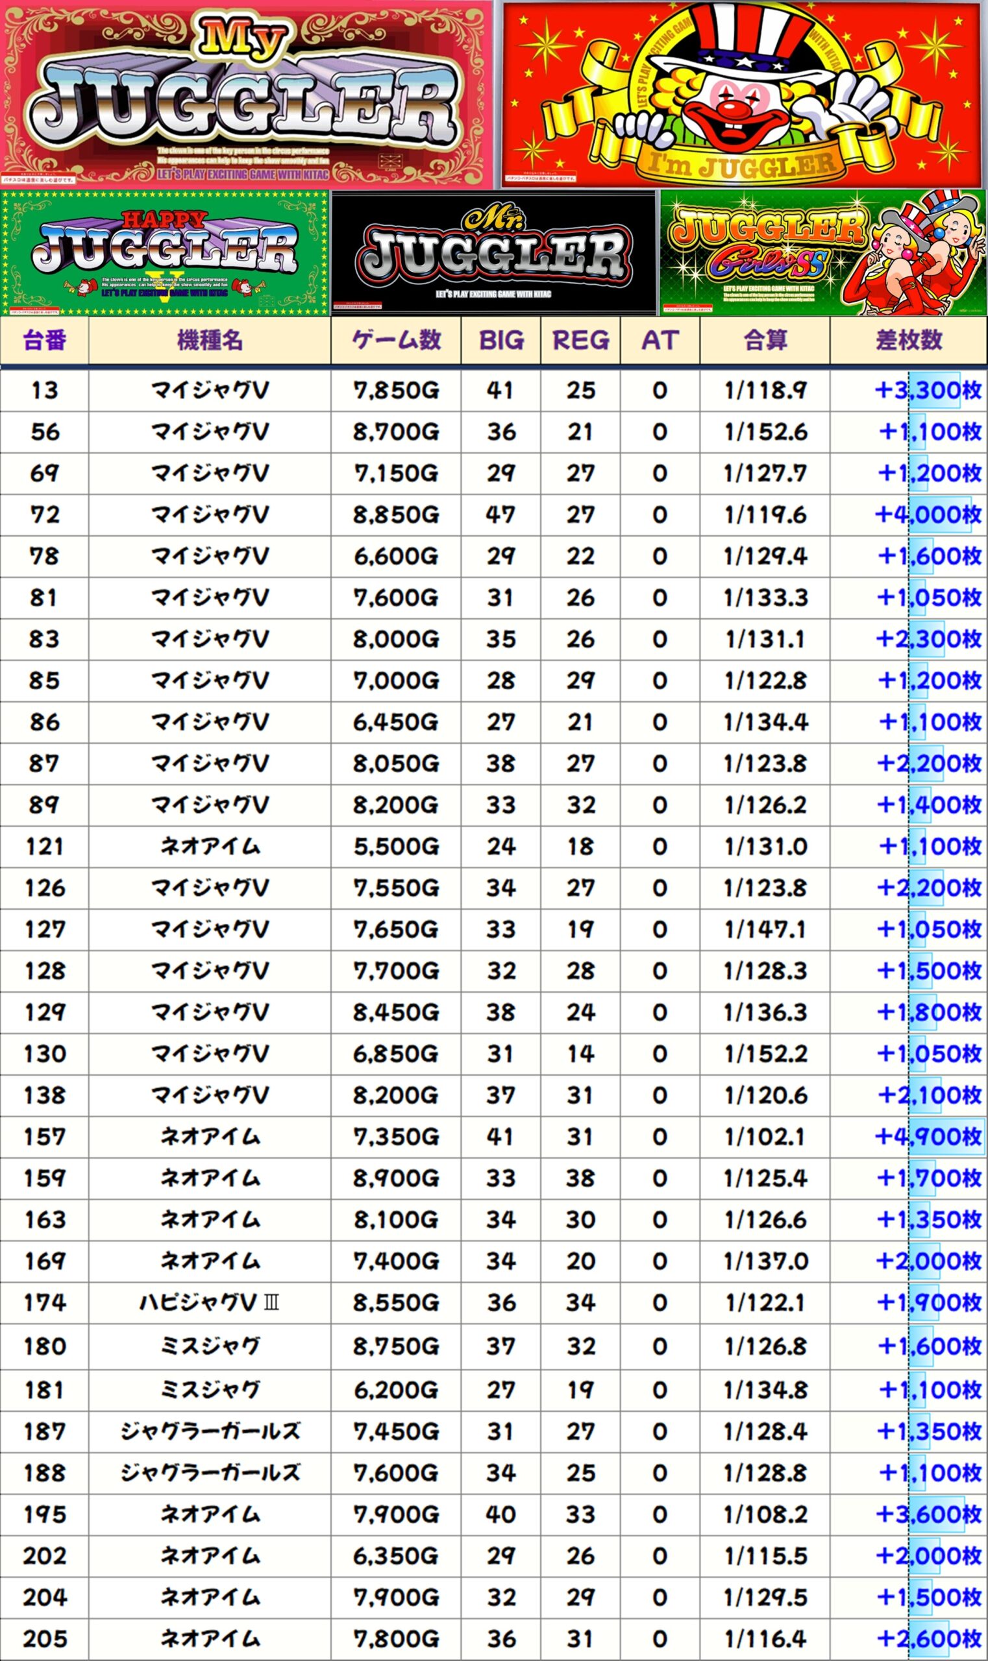This screenshot has height=1661, width=988.
Task: Click the 8,000G game count cell
Action: [396, 640]
